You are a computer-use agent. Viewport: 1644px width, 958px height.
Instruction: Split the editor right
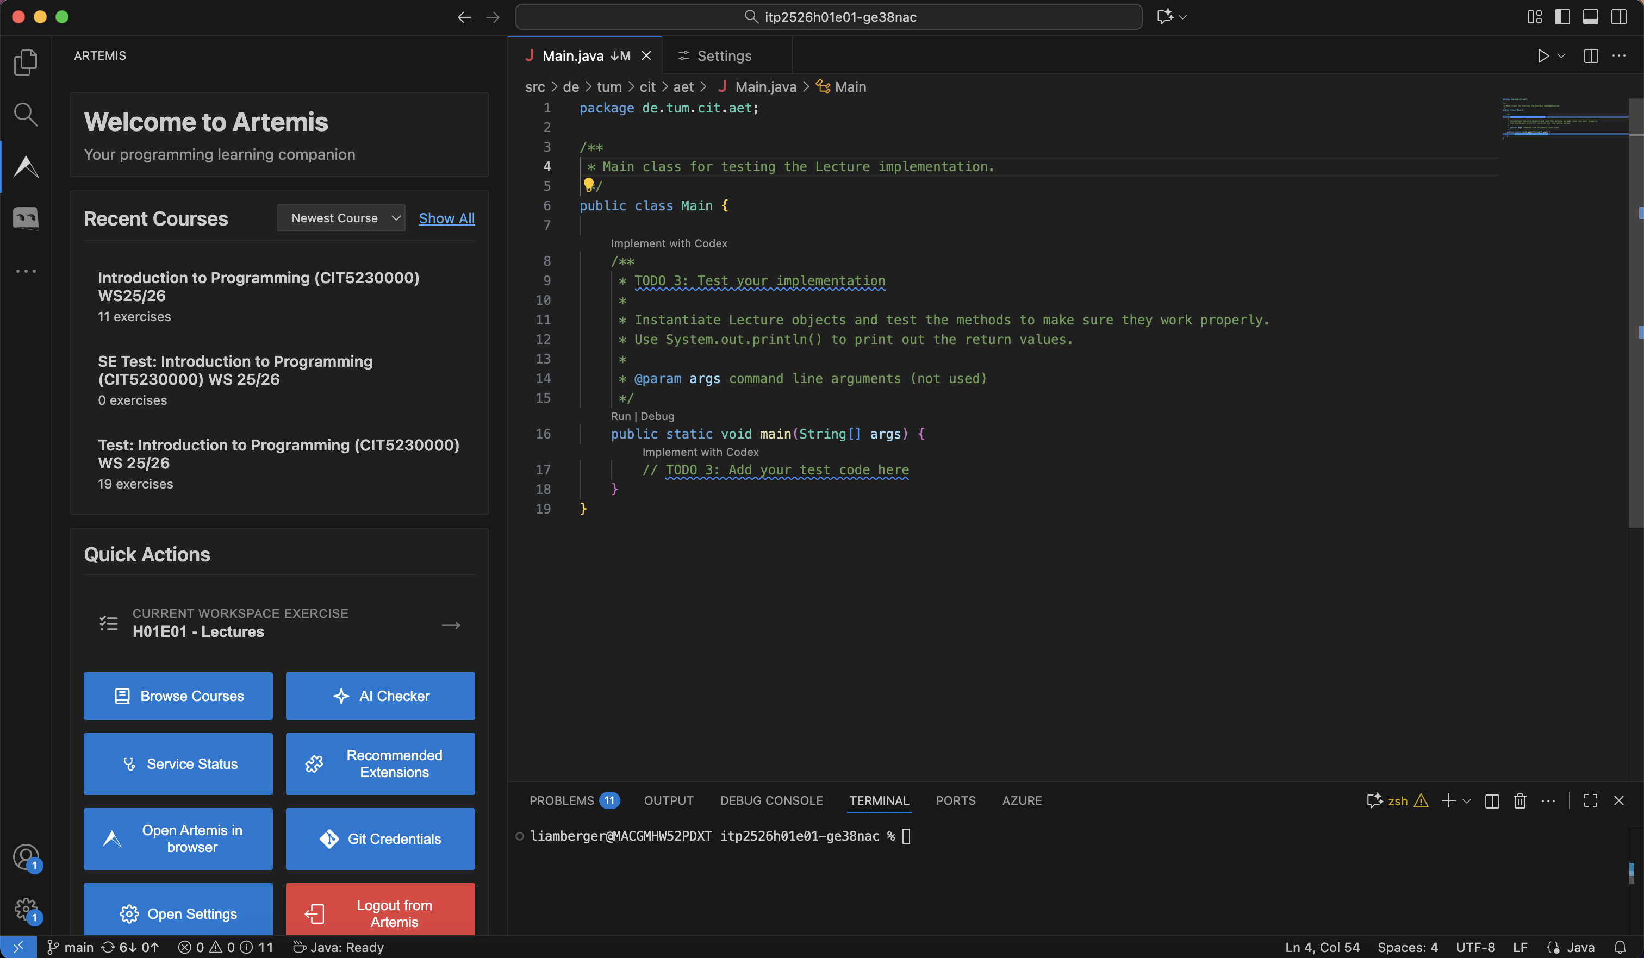(x=1591, y=56)
